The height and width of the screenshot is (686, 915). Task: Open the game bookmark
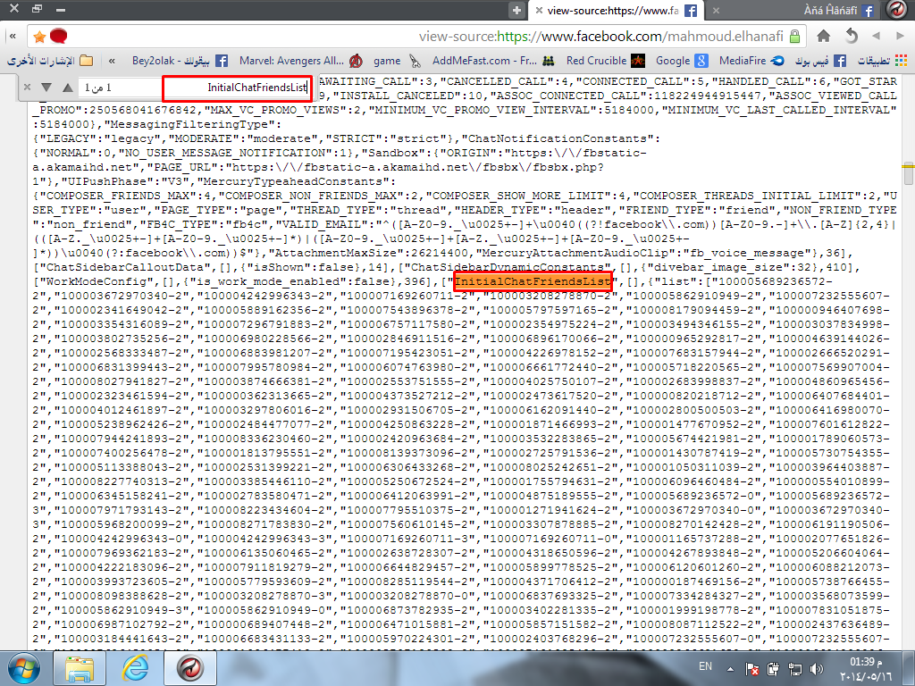click(x=397, y=60)
